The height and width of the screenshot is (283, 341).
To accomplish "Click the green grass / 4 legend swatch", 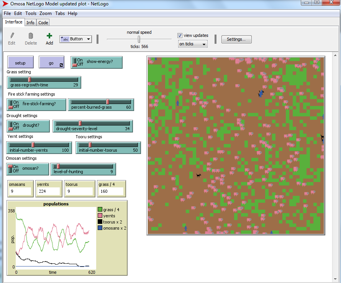I will click(100, 210).
